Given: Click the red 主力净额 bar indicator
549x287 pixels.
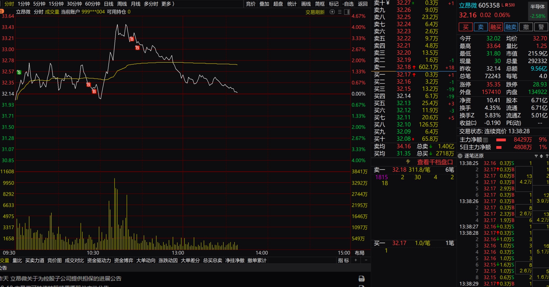Looking at the screenshot, I should pyautogui.click(x=501, y=140).
